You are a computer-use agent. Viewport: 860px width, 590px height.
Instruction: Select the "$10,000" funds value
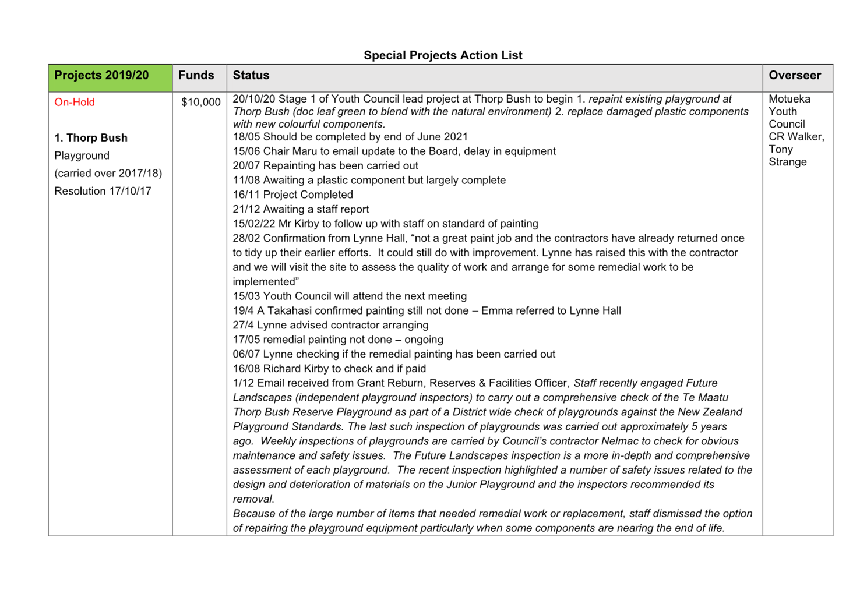point(201,102)
